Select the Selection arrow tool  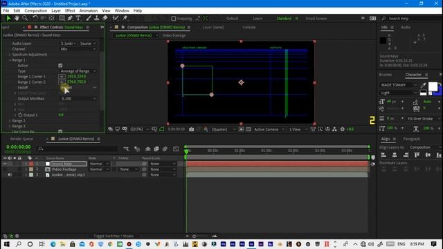pyautogui.click(x=8, y=19)
